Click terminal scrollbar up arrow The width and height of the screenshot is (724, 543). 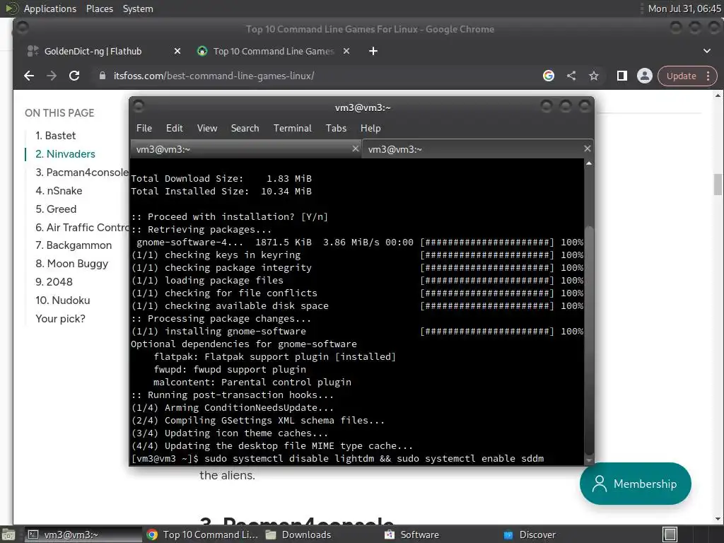589,163
